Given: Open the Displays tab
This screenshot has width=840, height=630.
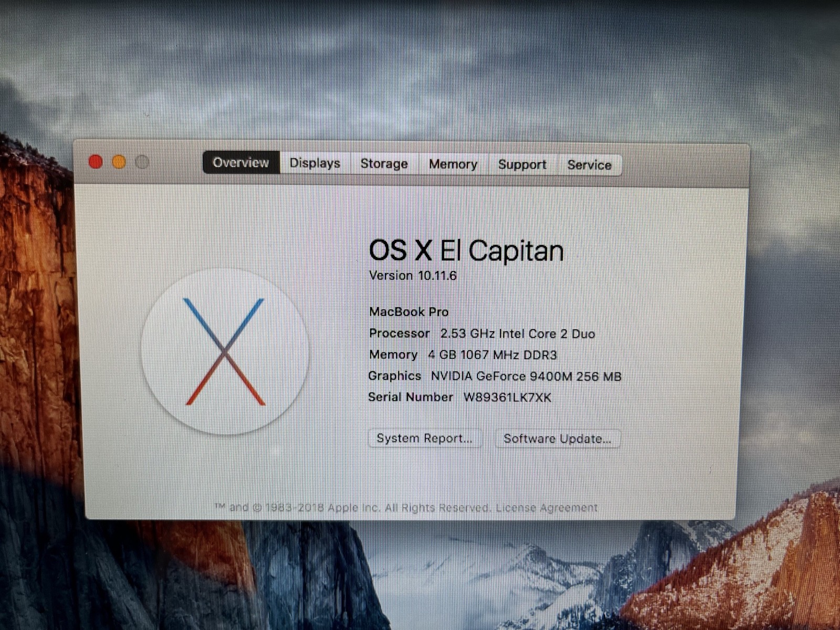Looking at the screenshot, I should pos(315,163).
